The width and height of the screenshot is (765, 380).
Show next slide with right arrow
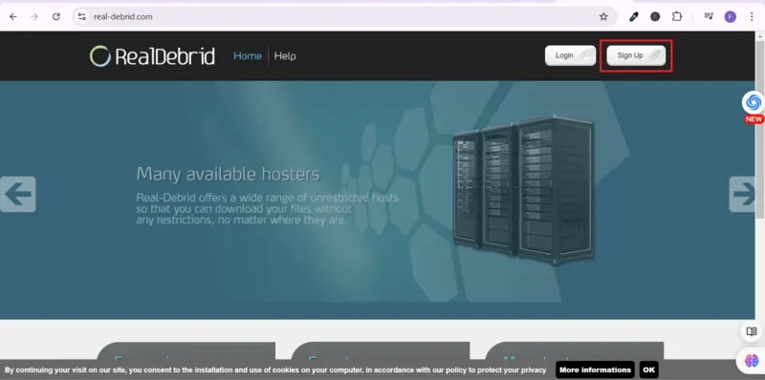742,194
